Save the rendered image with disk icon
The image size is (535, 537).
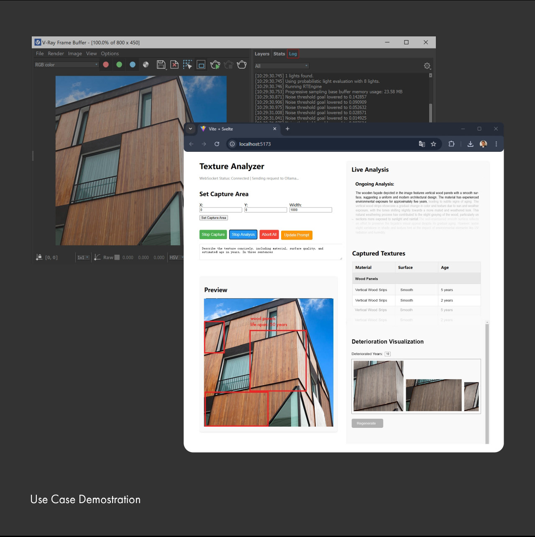pyautogui.click(x=161, y=64)
